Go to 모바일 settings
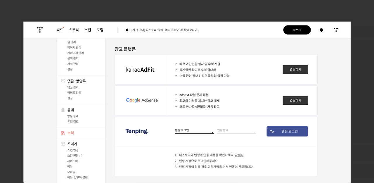This screenshot has height=183, width=374. tap(71, 172)
